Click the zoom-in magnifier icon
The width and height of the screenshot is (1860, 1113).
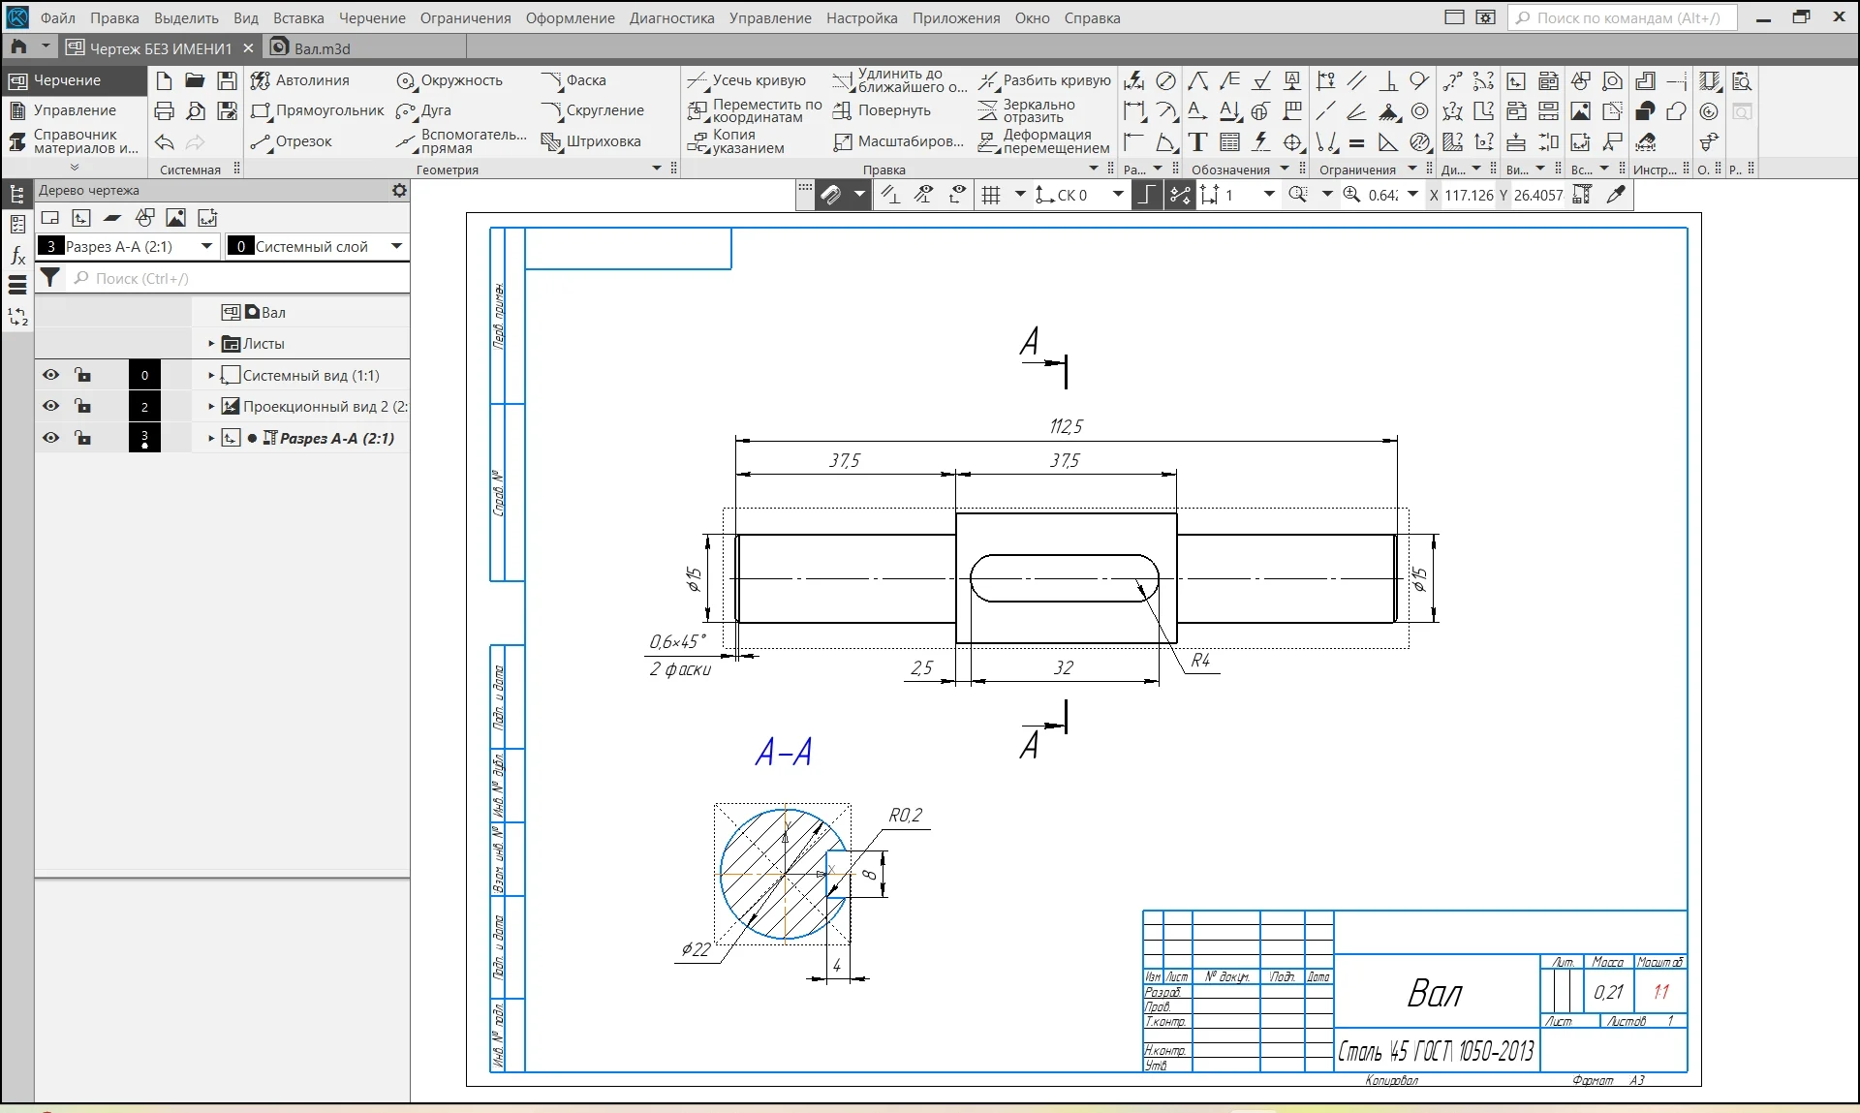click(1351, 195)
